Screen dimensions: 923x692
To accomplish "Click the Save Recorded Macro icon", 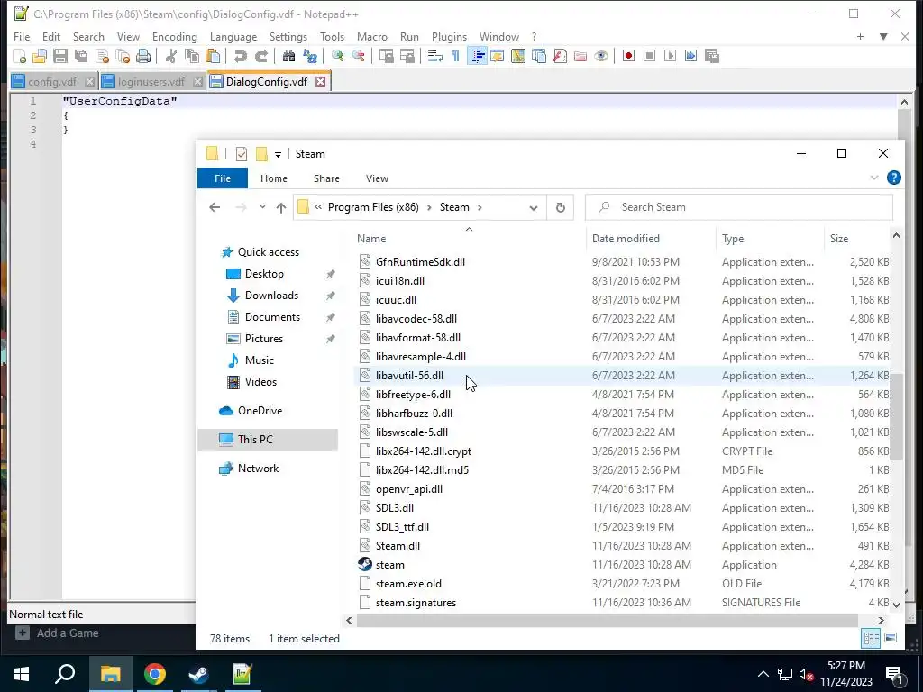I will pyautogui.click(x=712, y=56).
